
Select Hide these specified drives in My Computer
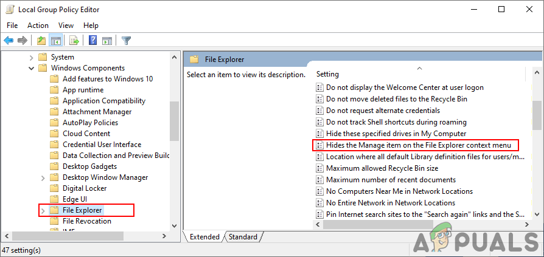[396, 133]
